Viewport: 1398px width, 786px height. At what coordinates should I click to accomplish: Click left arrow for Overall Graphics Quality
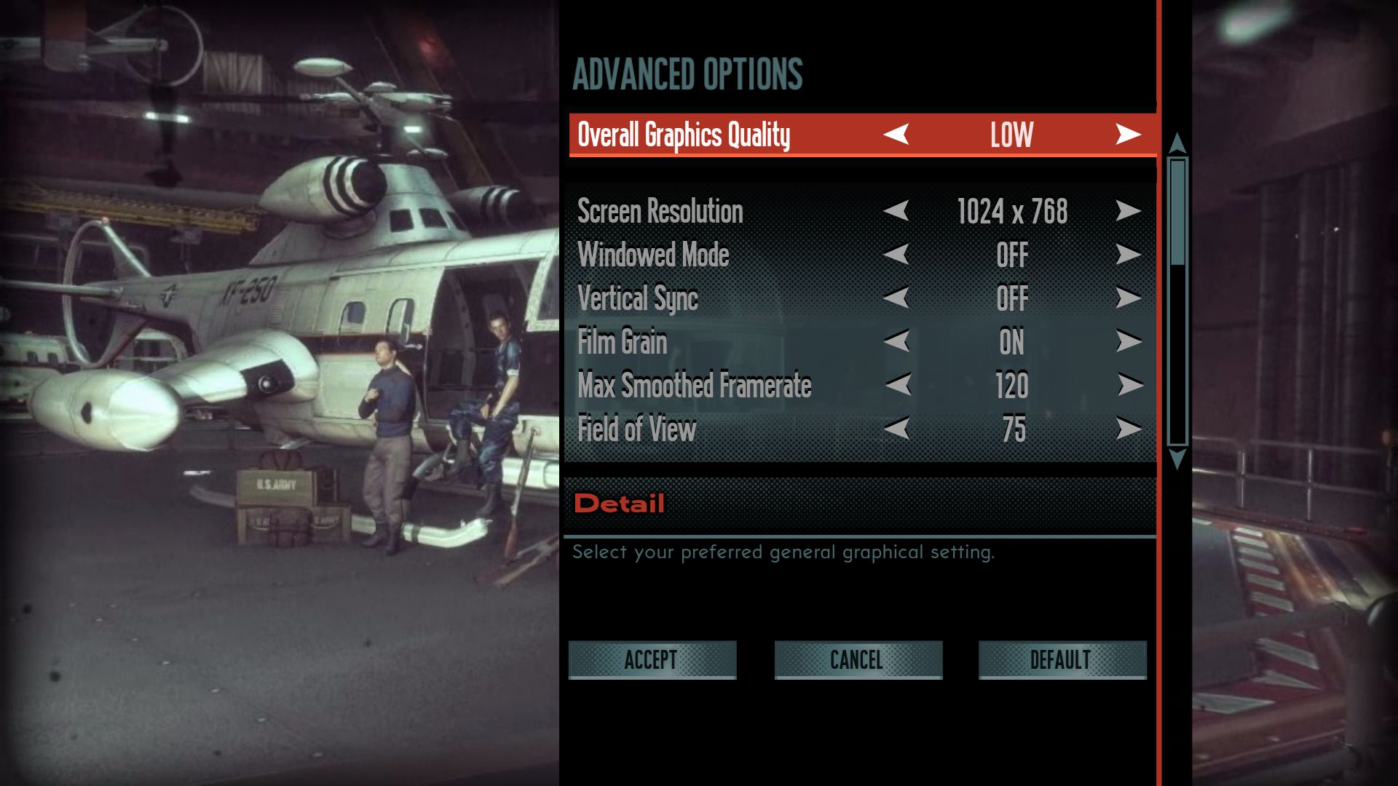click(896, 134)
